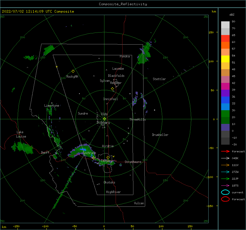
Task: Click the Airdrie town label
Action: (108, 146)
